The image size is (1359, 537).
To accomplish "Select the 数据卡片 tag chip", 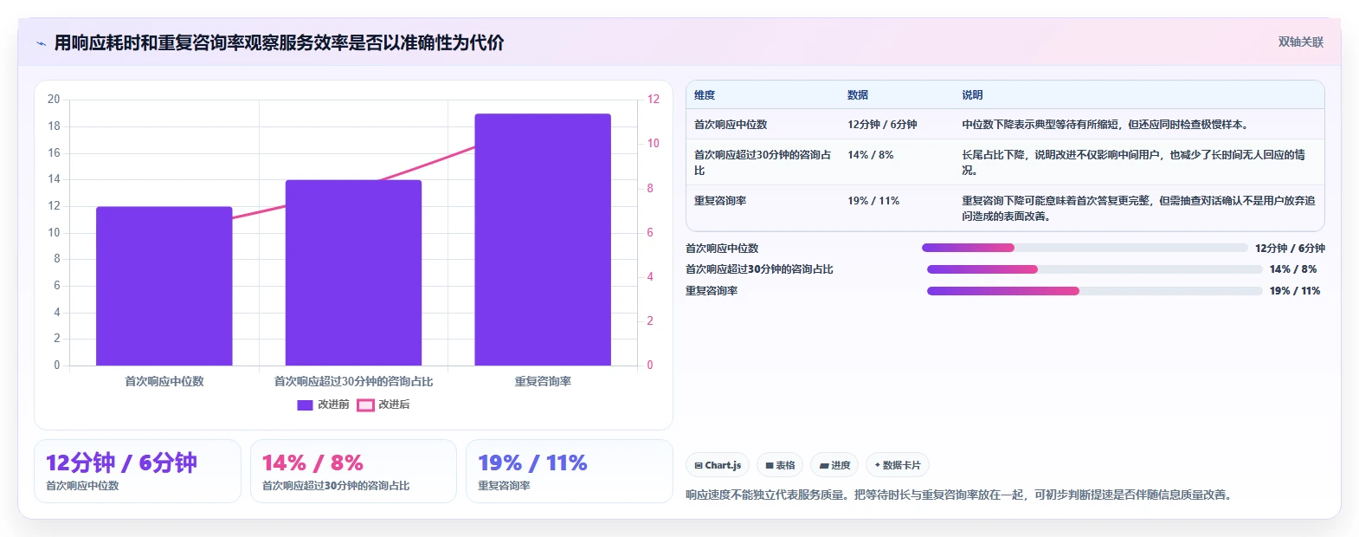I will click(898, 465).
